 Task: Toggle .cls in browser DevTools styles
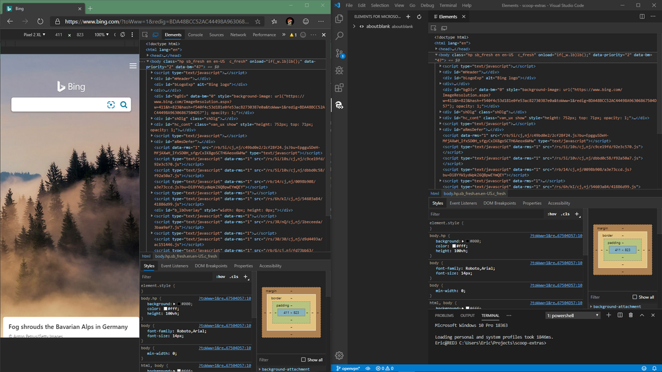coord(234,277)
